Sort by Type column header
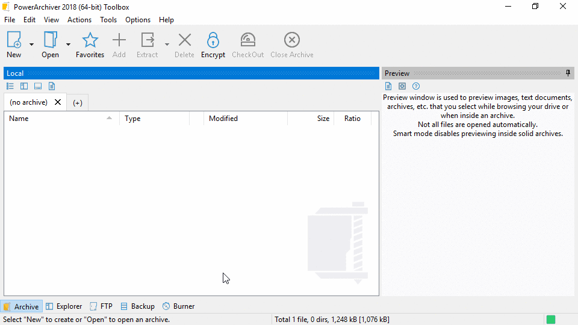The height and width of the screenshot is (325, 578). tap(155, 119)
